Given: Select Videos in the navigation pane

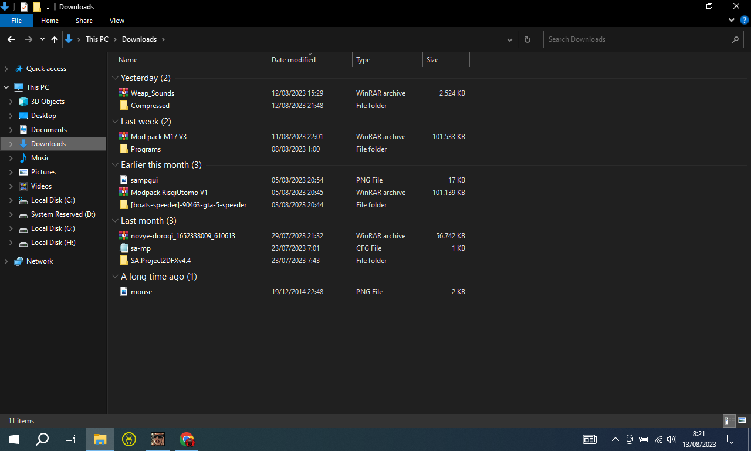Looking at the screenshot, I should (x=42, y=186).
